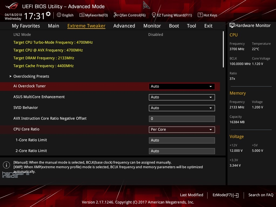Click the 2-Core Ratio Limit field
This screenshot has width=276, height=207.
182,151
